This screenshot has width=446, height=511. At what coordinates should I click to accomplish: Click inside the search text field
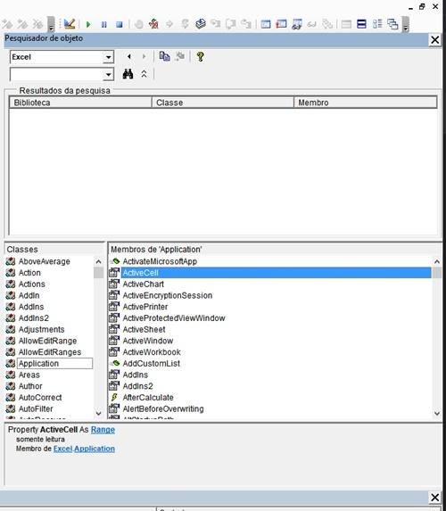coord(57,75)
